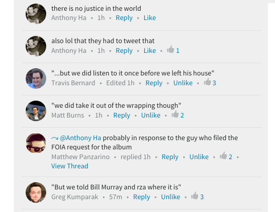Reply to Greg Kumparak's comment
The height and width of the screenshot is (212, 275).
coord(142,197)
